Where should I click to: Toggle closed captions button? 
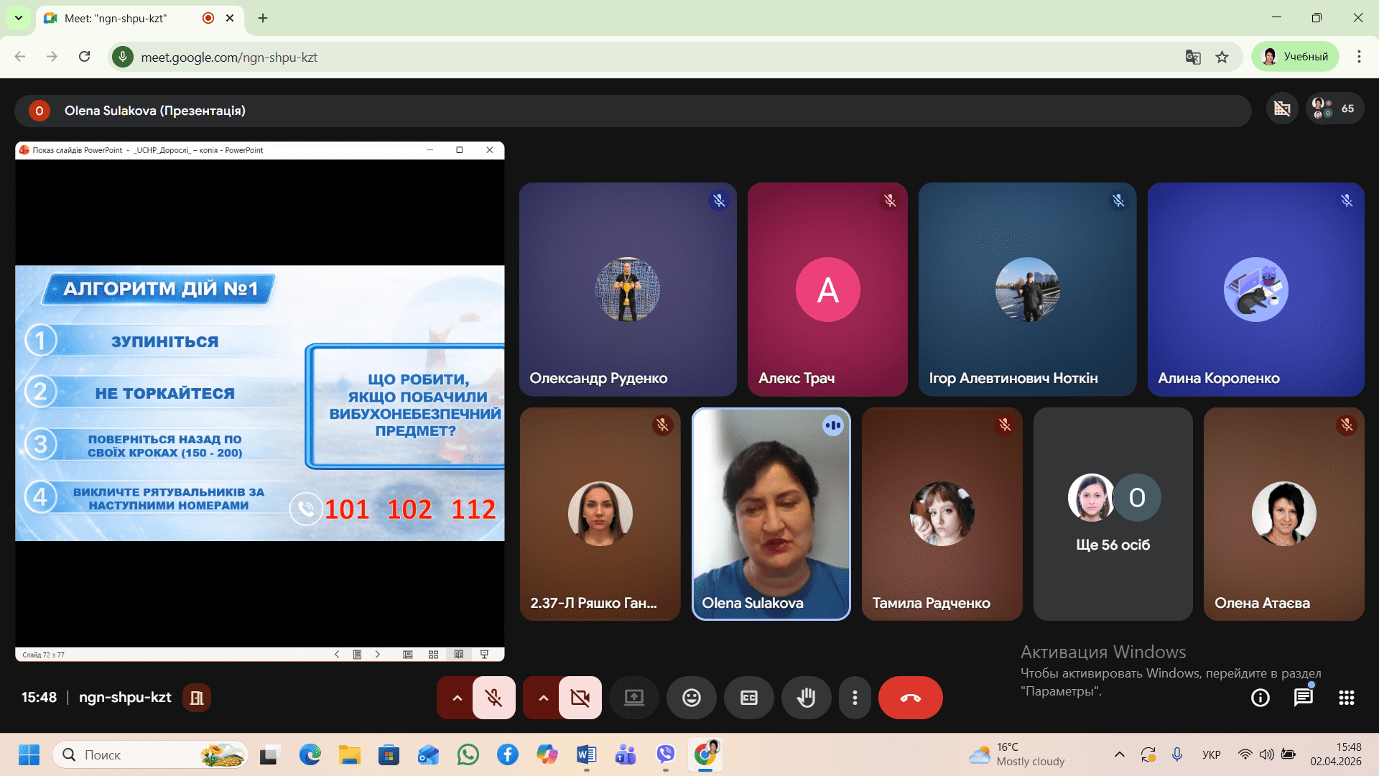click(x=748, y=698)
